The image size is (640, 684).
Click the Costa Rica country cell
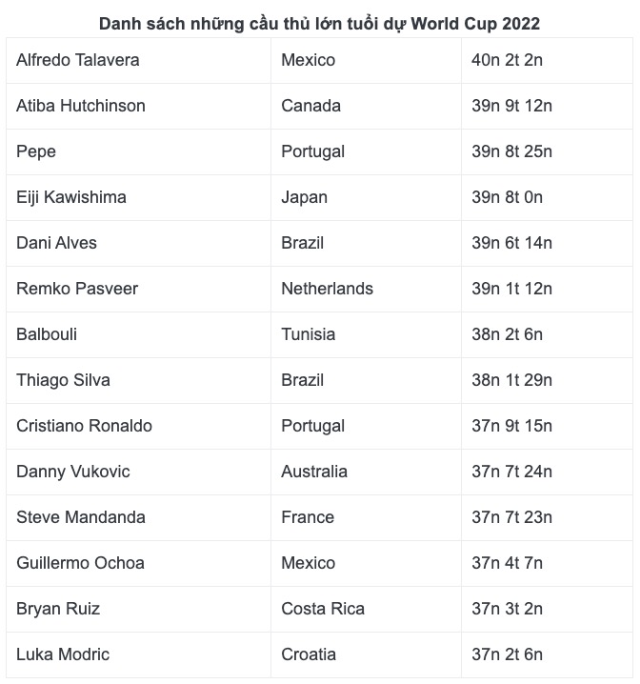click(x=323, y=609)
